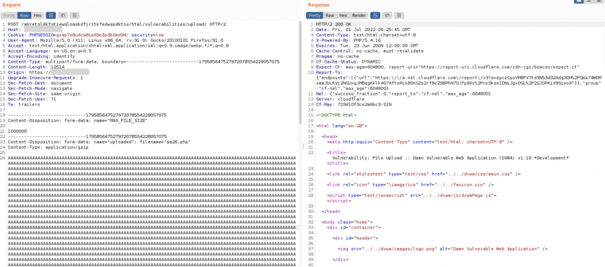Click the POST request line at line 1
The image size is (605, 267).
coord(117,24)
